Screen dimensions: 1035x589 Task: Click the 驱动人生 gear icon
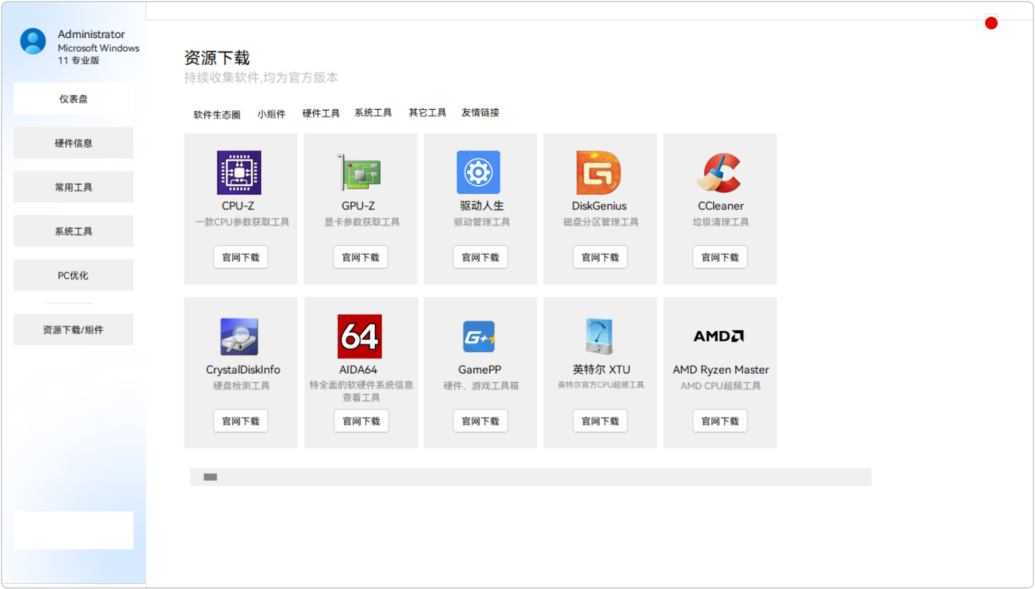(x=478, y=173)
